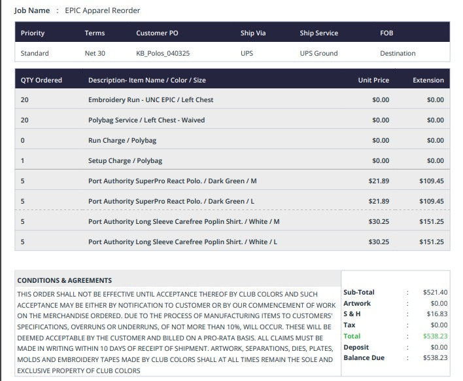Click unit price $21.89 for Dark Green / M
The height and width of the screenshot is (381, 463).
tap(379, 181)
